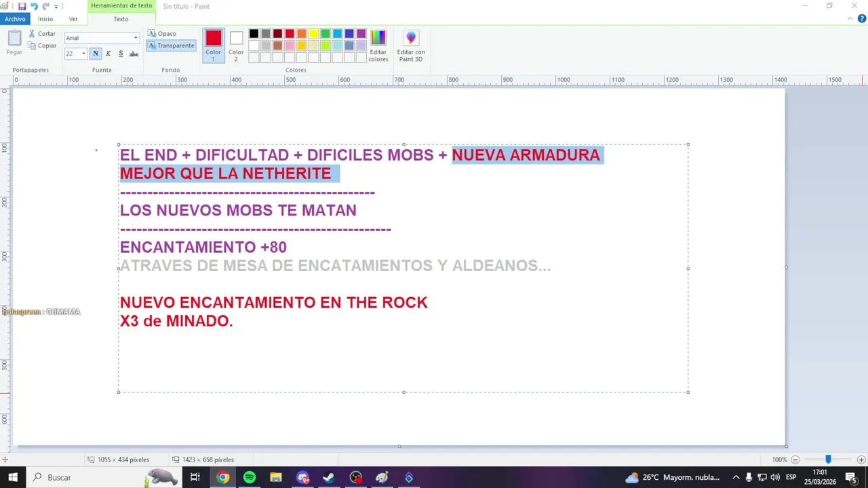Click the Save icon in quick access toolbar

click(x=22, y=6)
